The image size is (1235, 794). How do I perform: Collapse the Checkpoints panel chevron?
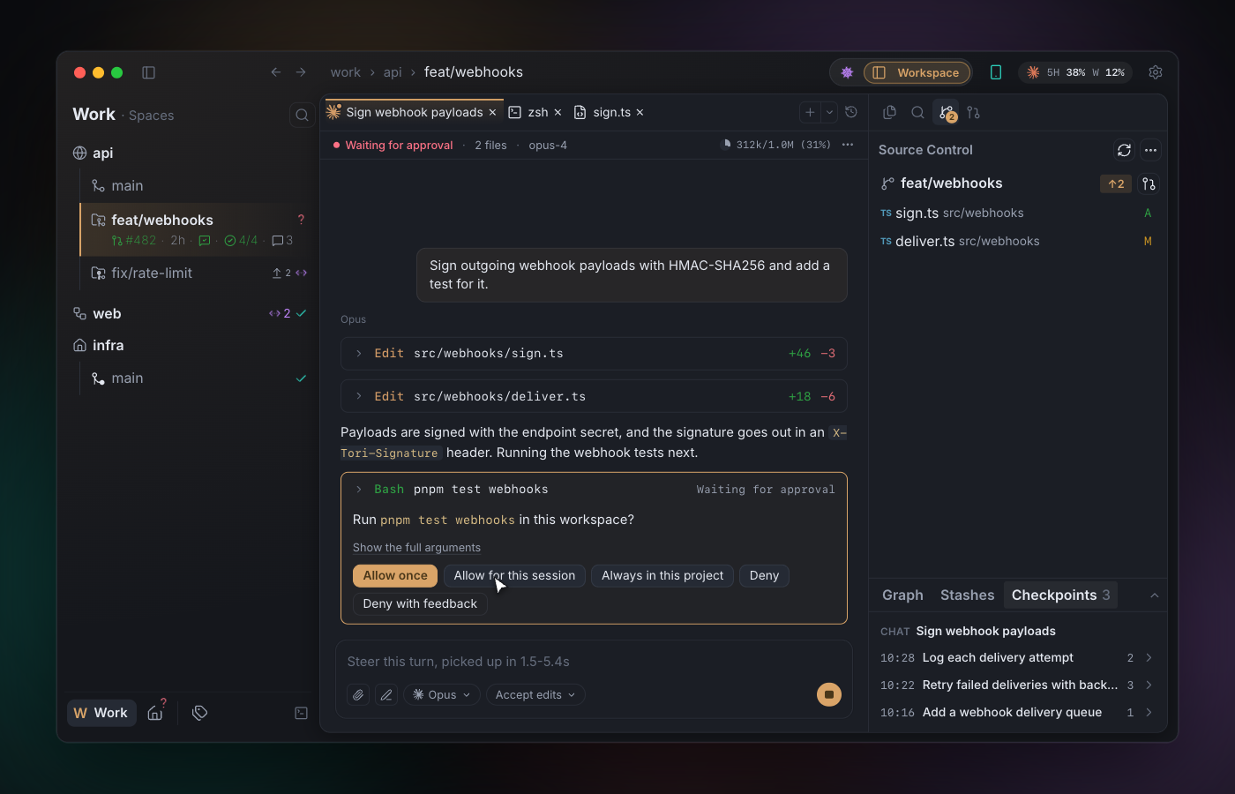(1154, 595)
